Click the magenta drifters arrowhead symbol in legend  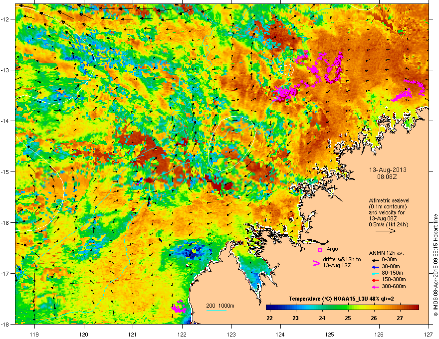coord(316,263)
